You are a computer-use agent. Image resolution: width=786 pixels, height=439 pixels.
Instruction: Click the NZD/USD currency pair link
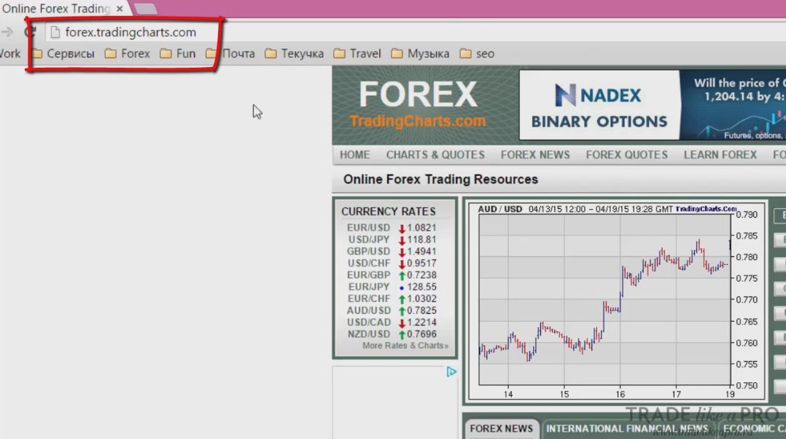coord(368,334)
